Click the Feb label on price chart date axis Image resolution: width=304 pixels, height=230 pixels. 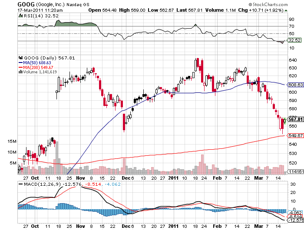click(217, 178)
